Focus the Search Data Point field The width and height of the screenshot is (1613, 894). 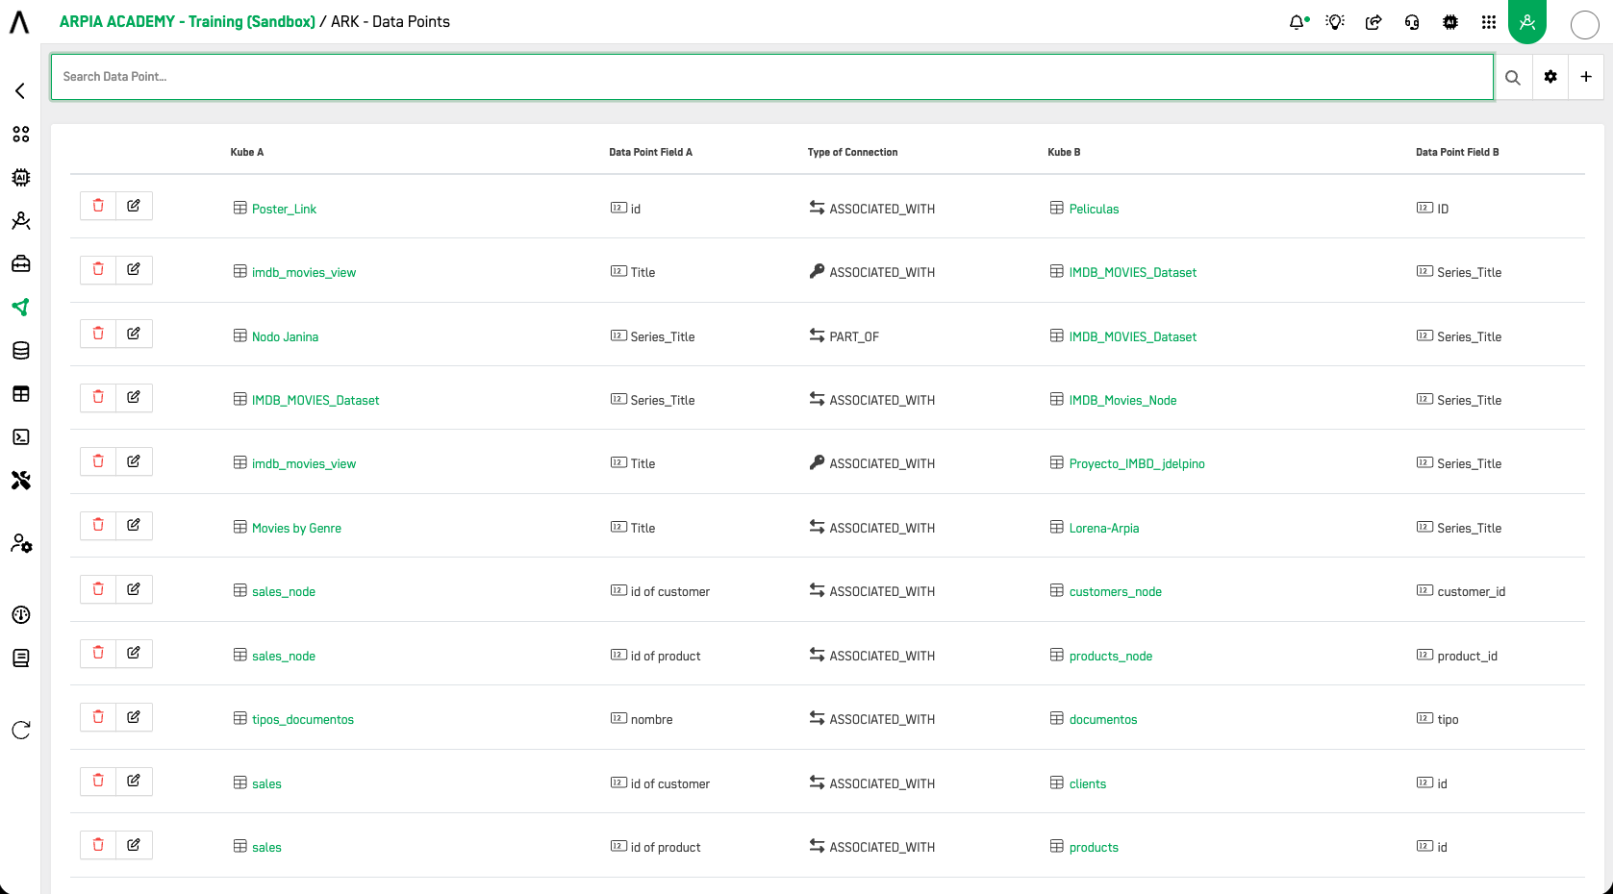pos(772,77)
